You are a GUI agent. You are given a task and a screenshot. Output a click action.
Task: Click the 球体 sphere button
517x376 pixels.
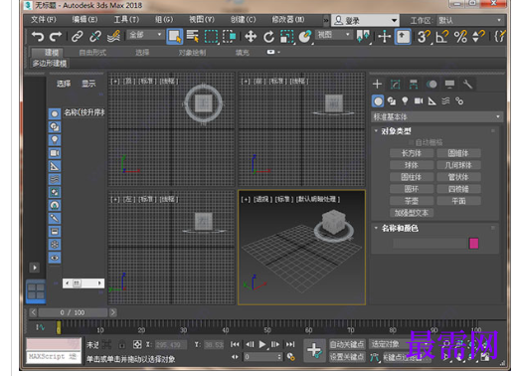pyautogui.click(x=412, y=165)
